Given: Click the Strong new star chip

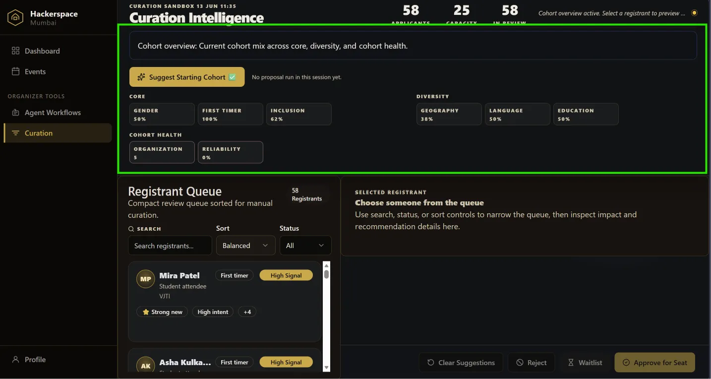Looking at the screenshot, I should pos(162,312).
